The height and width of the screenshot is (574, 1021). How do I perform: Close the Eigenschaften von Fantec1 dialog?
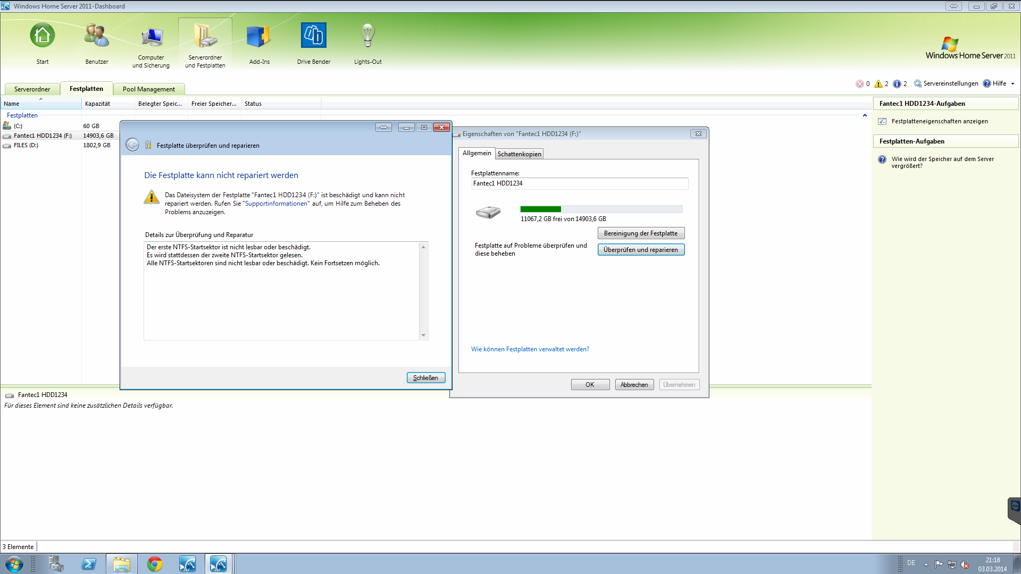coord(698,134)
